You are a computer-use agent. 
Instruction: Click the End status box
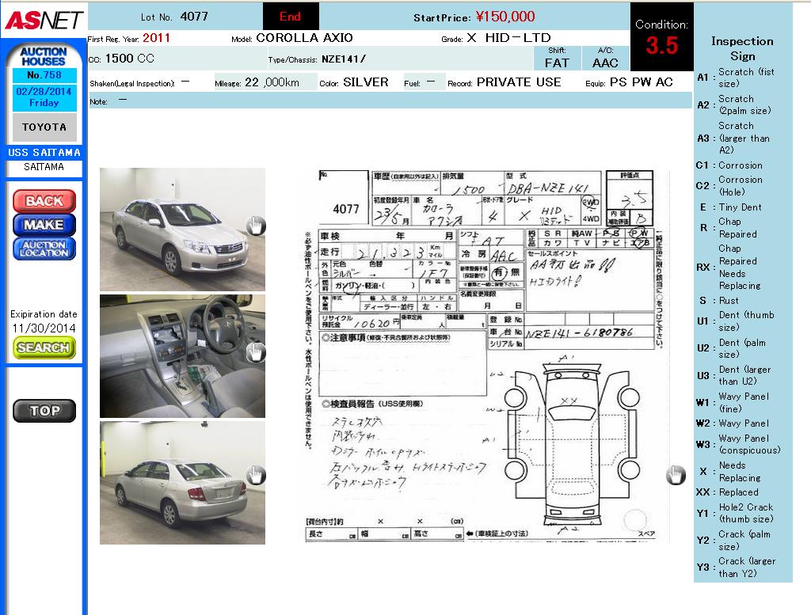pos(291,17)
